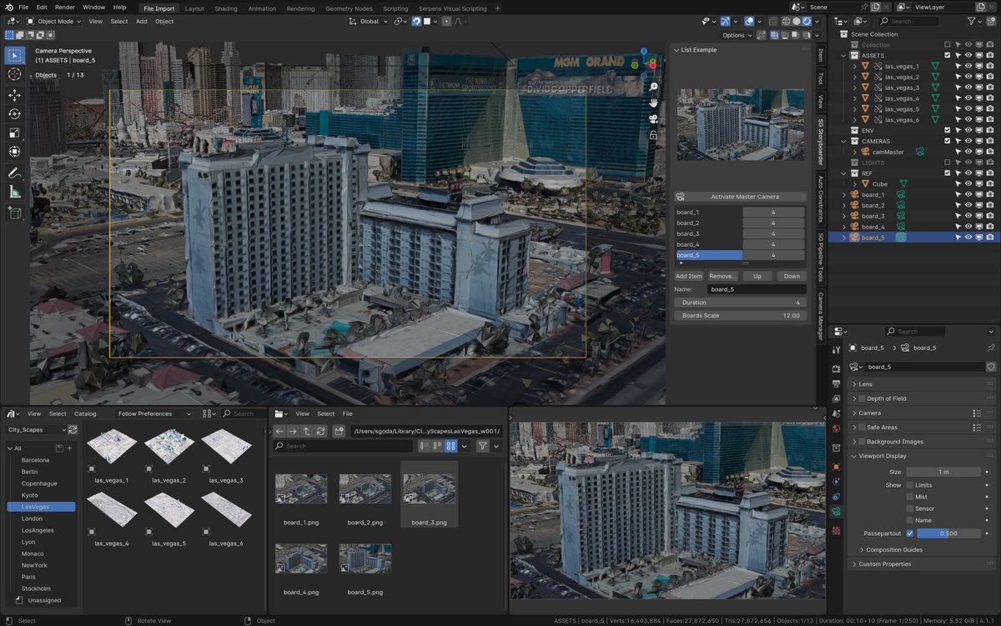The image size is (1001, 626).
Task: Click Add Item in the List Example panel
Action: click(688, 275)
